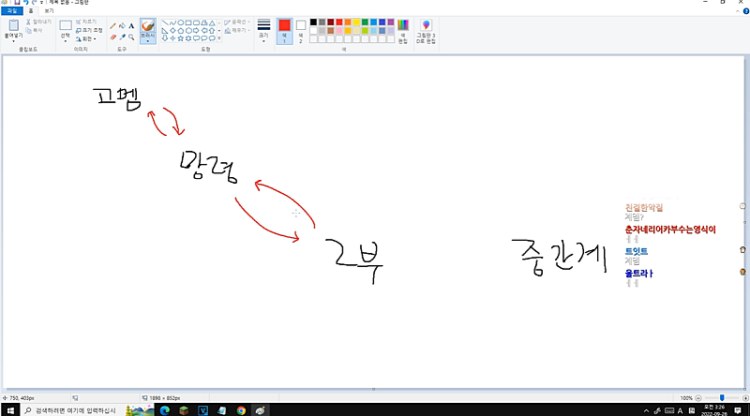Choose the Rectangle shape

[188, 22]
